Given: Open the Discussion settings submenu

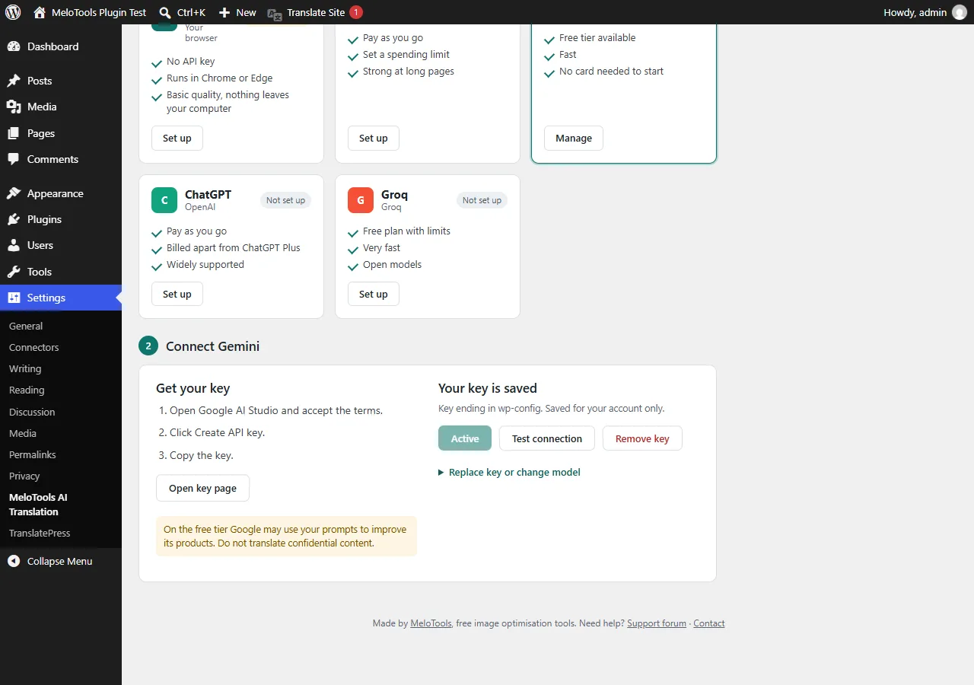Looking at the screenshot, I should tap(32, 412).
